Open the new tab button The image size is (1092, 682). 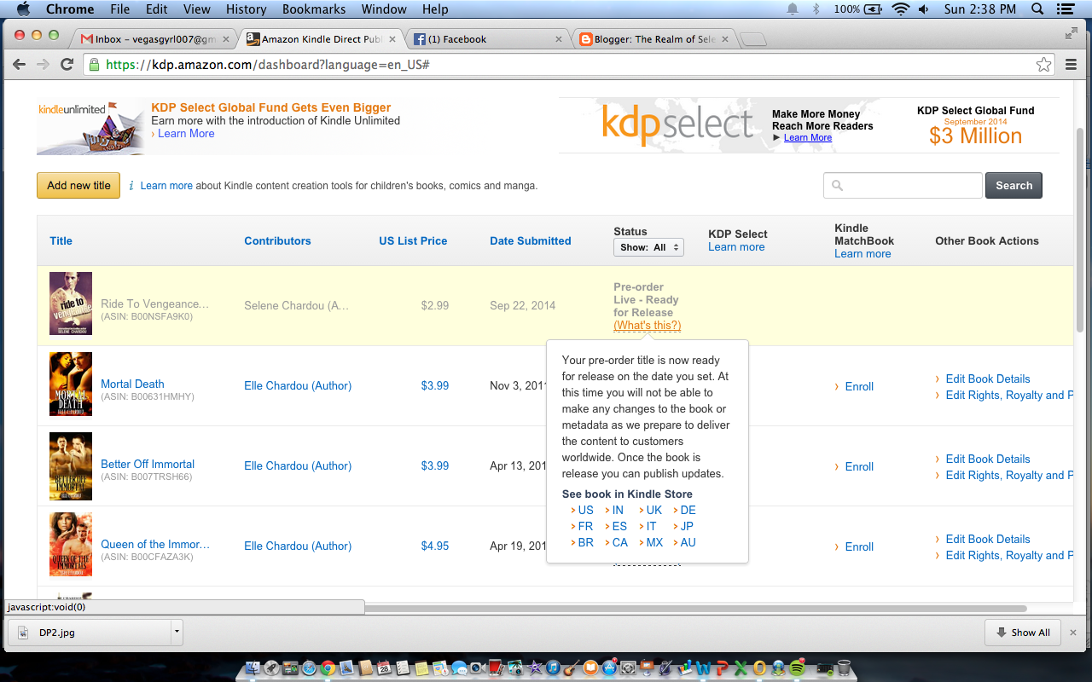[753, 39]
